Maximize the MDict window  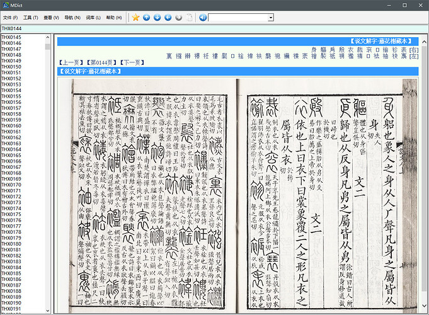coord(404,5)
